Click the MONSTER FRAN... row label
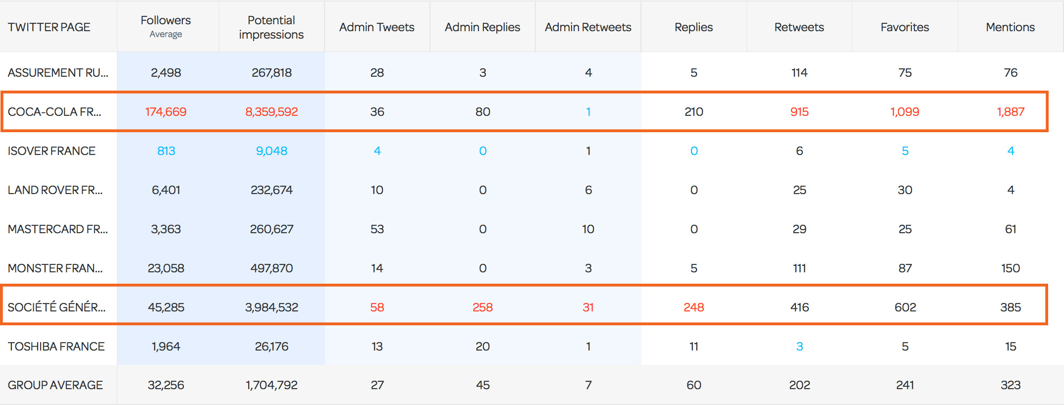The image size is (1064, 405). point(55,268)
